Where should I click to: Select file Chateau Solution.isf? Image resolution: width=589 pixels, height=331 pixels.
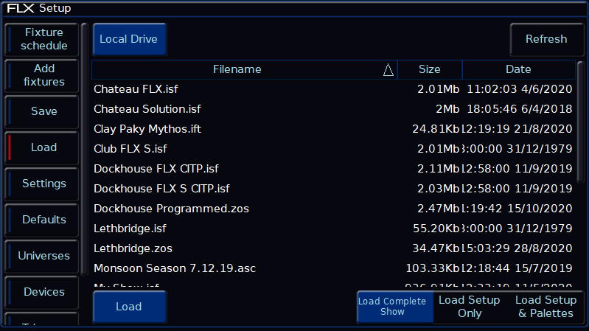tap(332, 109)
